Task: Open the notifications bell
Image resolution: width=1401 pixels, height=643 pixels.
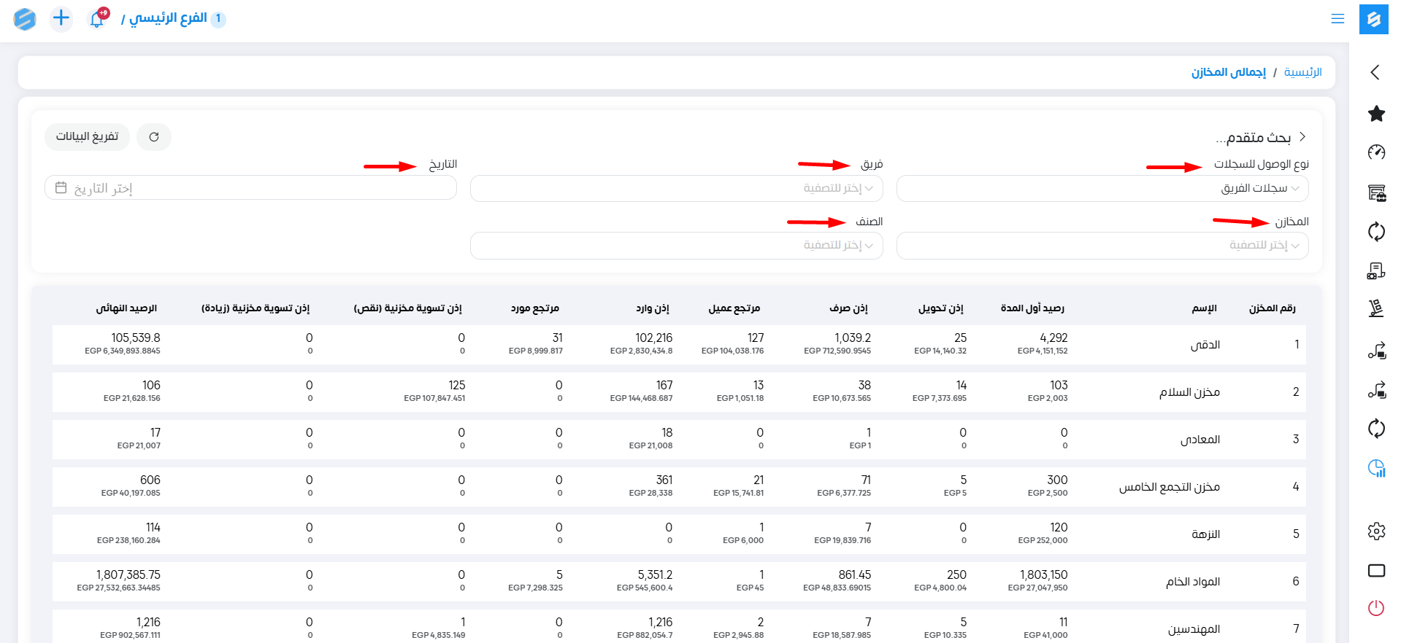Action: [97, 19]
